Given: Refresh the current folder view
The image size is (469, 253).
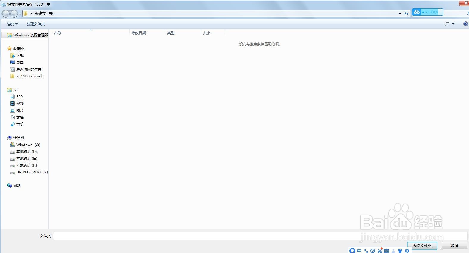Looking at the screenshot, I should 407,13.
